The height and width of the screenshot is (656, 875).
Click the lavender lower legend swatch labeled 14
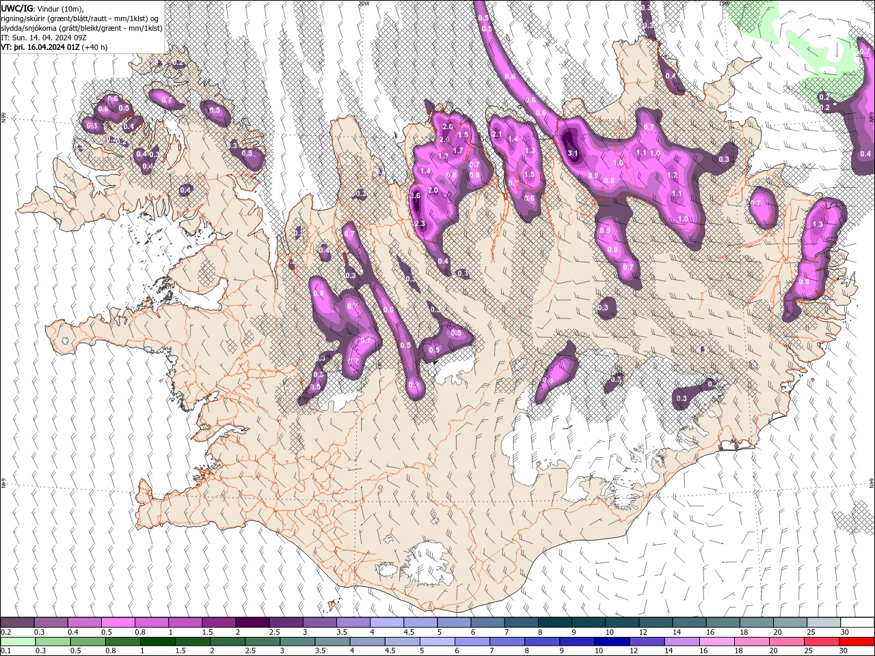(682, 642)
